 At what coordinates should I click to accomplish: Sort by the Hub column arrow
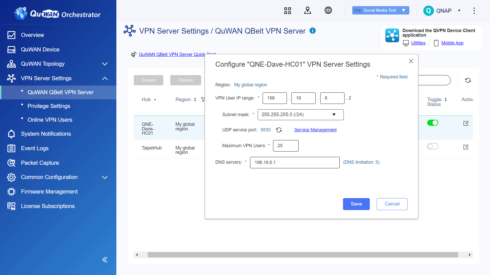tap(155, 100)
